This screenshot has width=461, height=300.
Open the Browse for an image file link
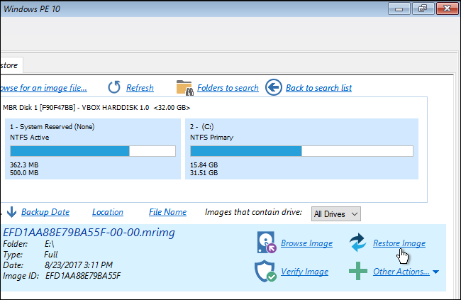coord(43,88)
